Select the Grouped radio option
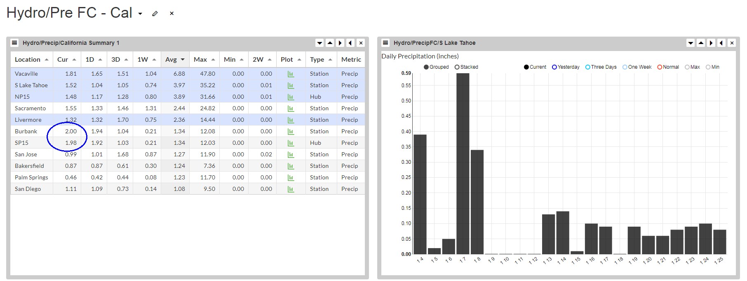 pyautogui.click(x=426, y=67)
